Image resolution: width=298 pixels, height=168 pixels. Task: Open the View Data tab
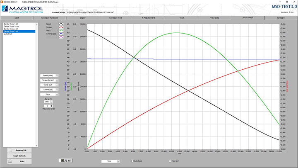tap(215, 18)
